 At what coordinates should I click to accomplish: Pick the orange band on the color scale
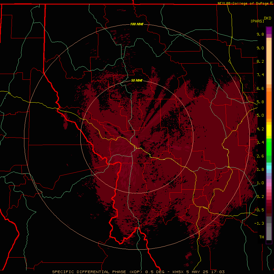pyautogui.click(x=269, y=105)
